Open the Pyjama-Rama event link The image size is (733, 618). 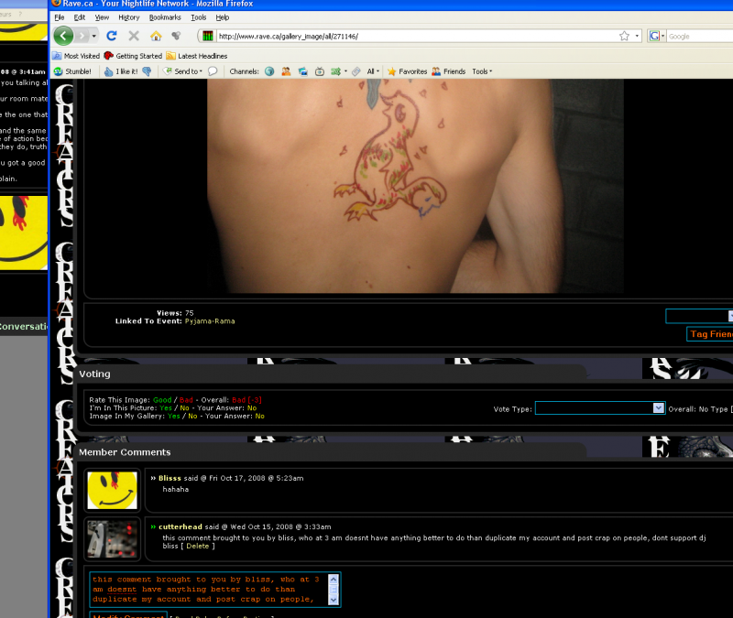(210, 321)
